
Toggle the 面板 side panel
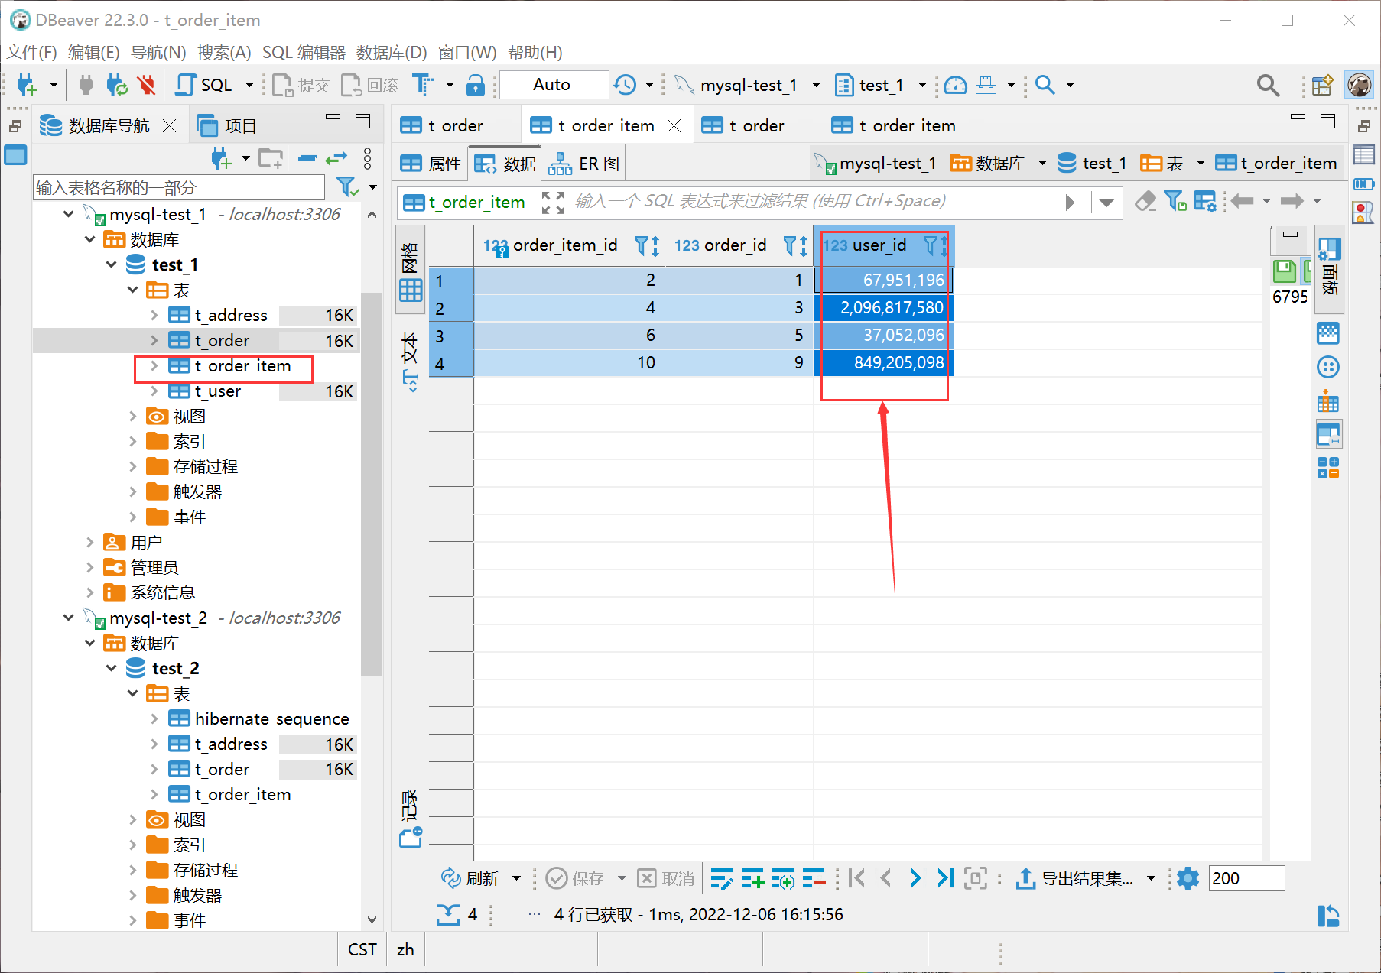tap(1329, 269)
